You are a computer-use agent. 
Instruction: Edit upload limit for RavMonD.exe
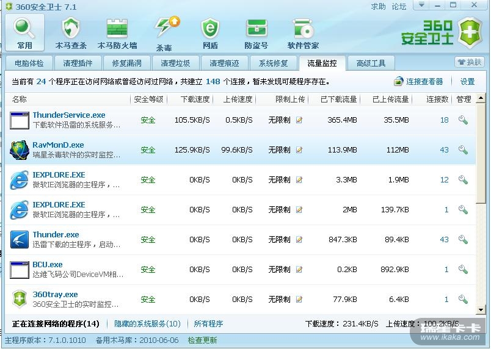click(x=299, y=150)
